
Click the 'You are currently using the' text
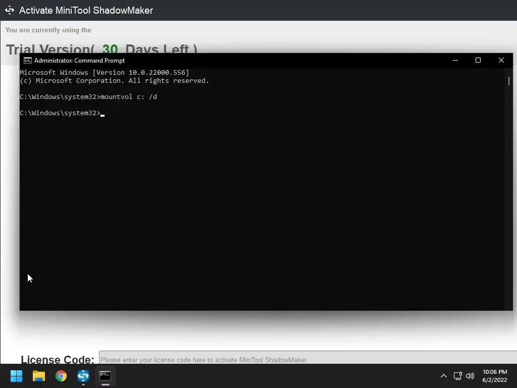coord(48,30)
